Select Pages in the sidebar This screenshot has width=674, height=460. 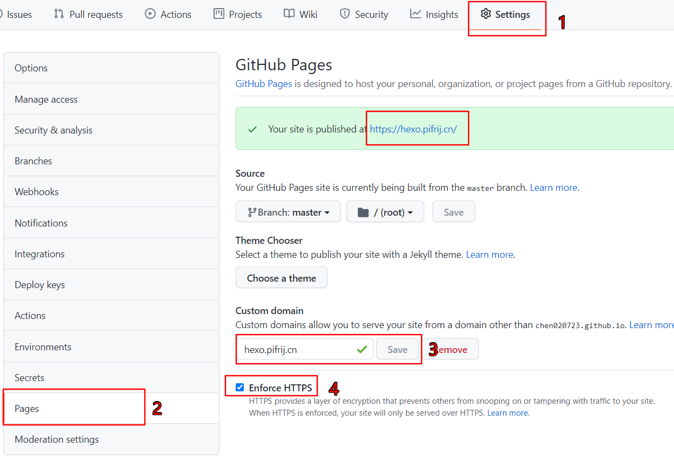(x=111, y=408)
